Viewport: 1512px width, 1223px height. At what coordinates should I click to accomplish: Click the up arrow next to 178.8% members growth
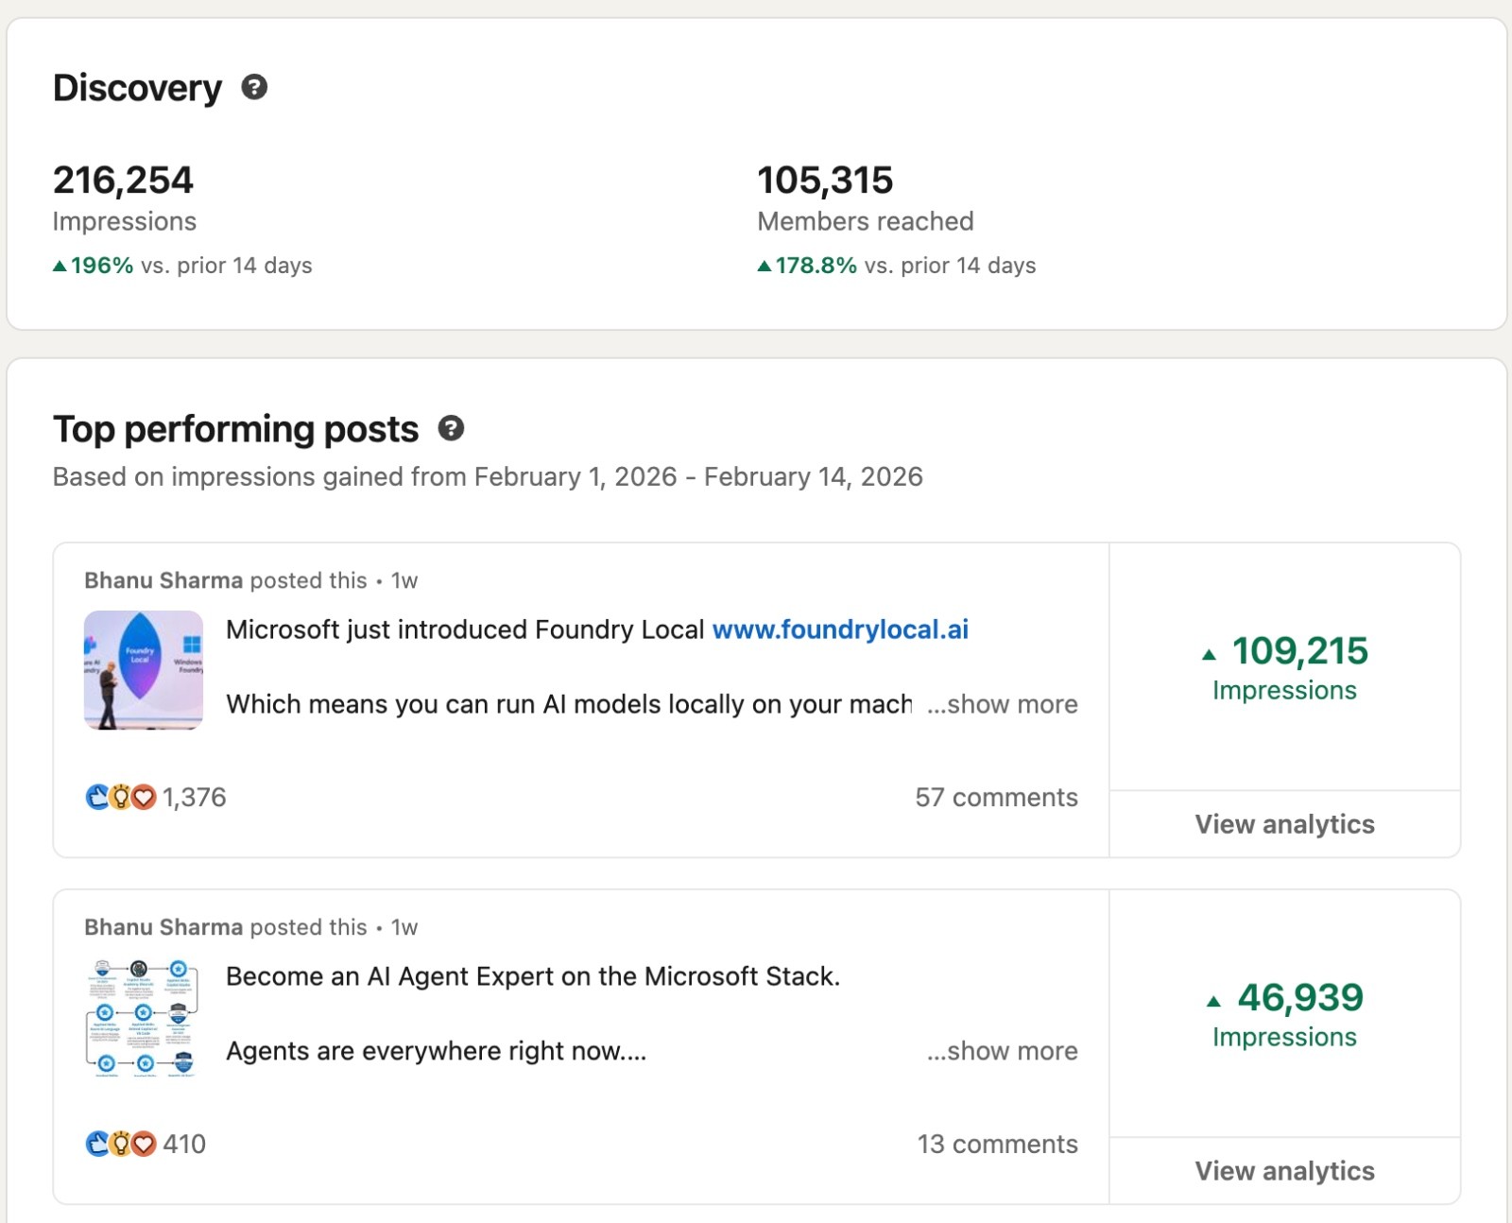tap(765, 267)
